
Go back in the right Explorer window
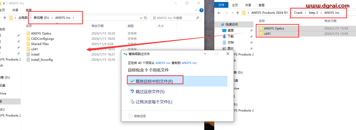click(219, 13)
